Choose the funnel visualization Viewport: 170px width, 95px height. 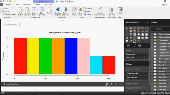coord(131,38)
